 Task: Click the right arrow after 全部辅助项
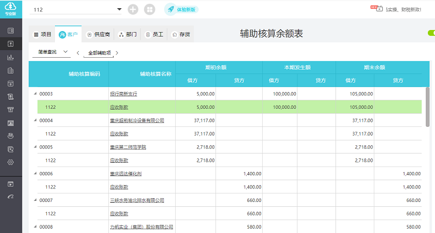[117, 53]
